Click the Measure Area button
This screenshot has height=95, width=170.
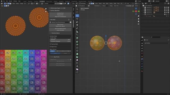point(60,15)
